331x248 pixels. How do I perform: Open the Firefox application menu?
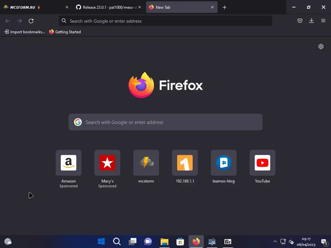coord(323,21)
